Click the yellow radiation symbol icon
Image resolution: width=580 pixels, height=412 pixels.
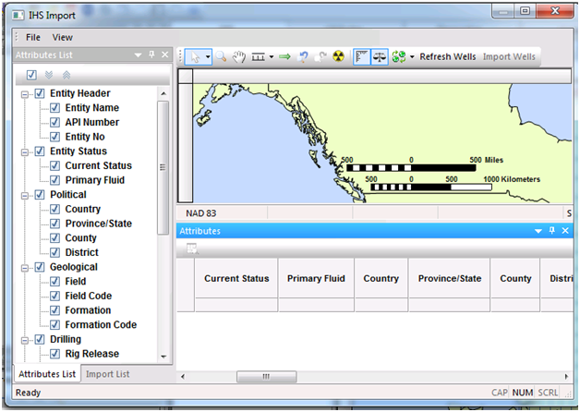tap(338, 56)
